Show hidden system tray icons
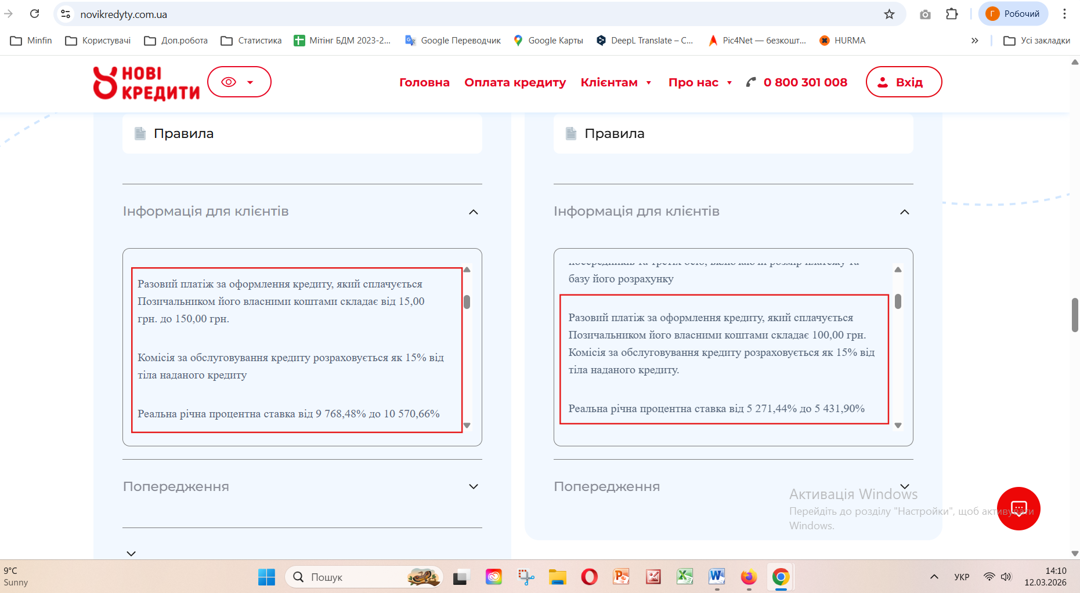Viewport: 1080px width, 593px height. click(x=934, y=577)
